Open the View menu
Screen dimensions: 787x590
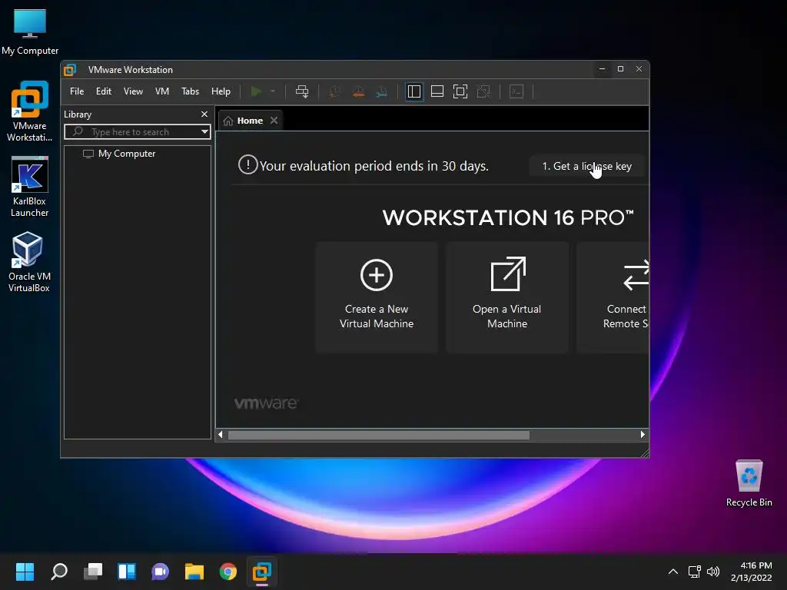pyautogui.click(x=133, y=91)
